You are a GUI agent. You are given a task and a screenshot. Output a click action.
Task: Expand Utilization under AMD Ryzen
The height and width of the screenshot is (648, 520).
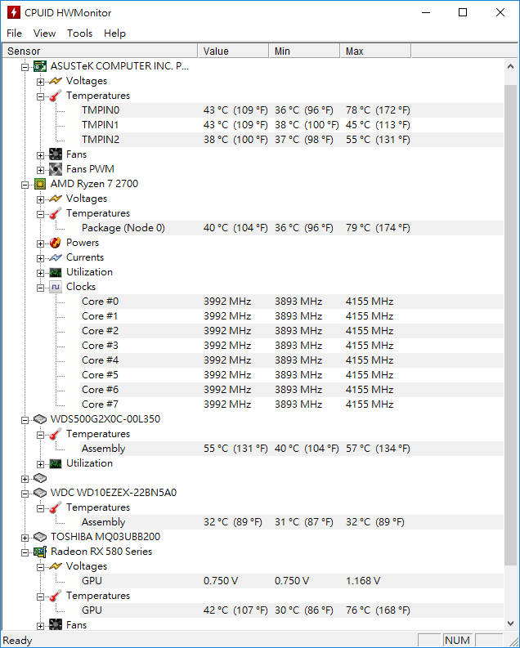pos(40,273)
